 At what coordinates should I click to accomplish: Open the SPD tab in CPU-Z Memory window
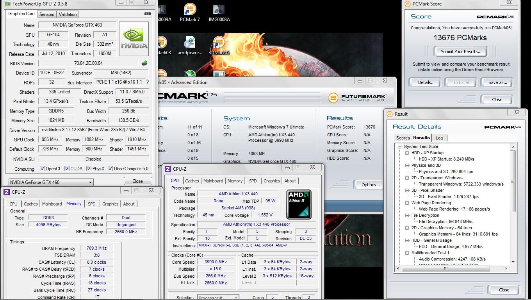coord(91,204)
